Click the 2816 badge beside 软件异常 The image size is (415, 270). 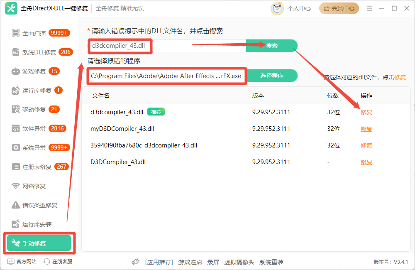click(x=57, y=128)
